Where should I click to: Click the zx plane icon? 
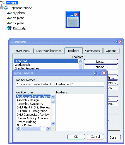coord(9,23)
